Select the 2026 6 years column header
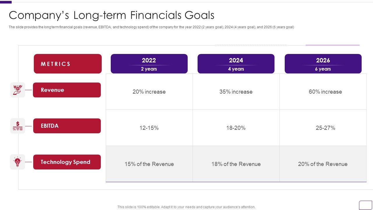This screenshot has width=373, height=210. pos(323,64)
